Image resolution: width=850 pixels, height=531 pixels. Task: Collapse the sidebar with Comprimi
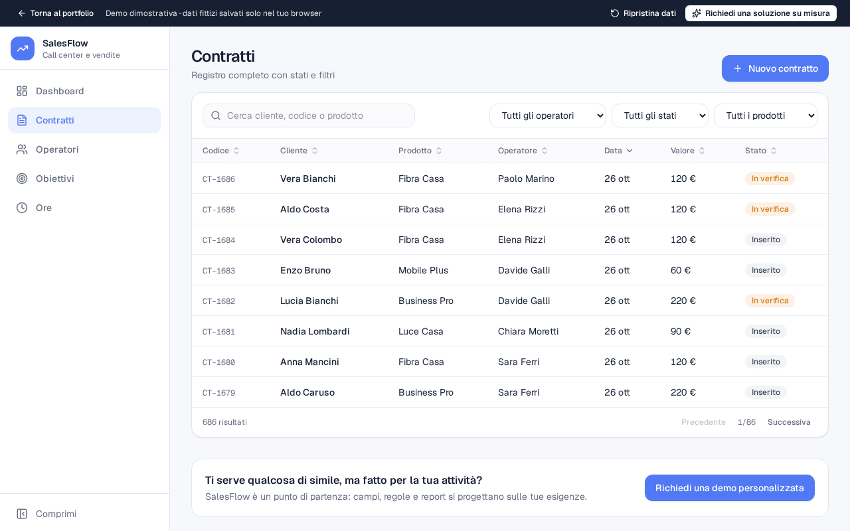click(84, 514)
